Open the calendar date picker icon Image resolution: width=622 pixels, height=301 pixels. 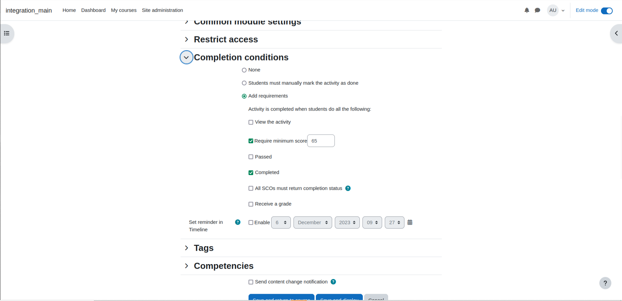pos(410,222)
